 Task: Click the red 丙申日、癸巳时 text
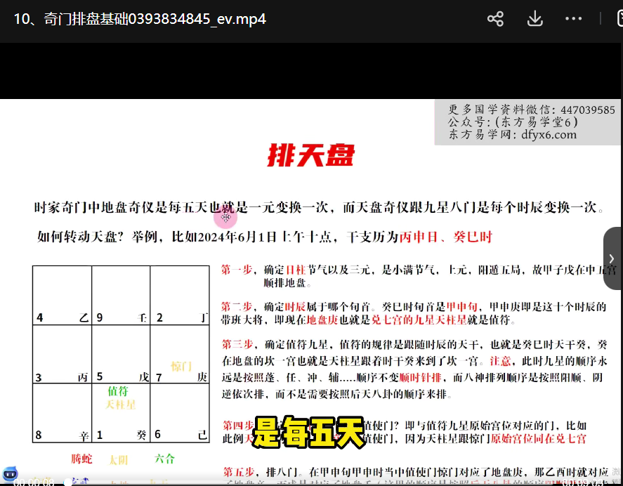point(446,237)
